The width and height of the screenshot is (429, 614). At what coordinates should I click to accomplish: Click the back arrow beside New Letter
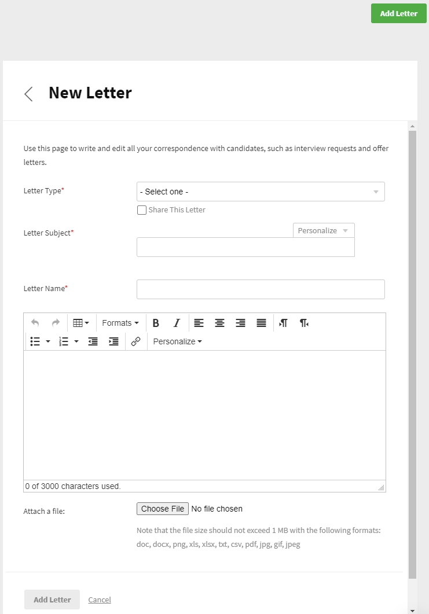28,94
